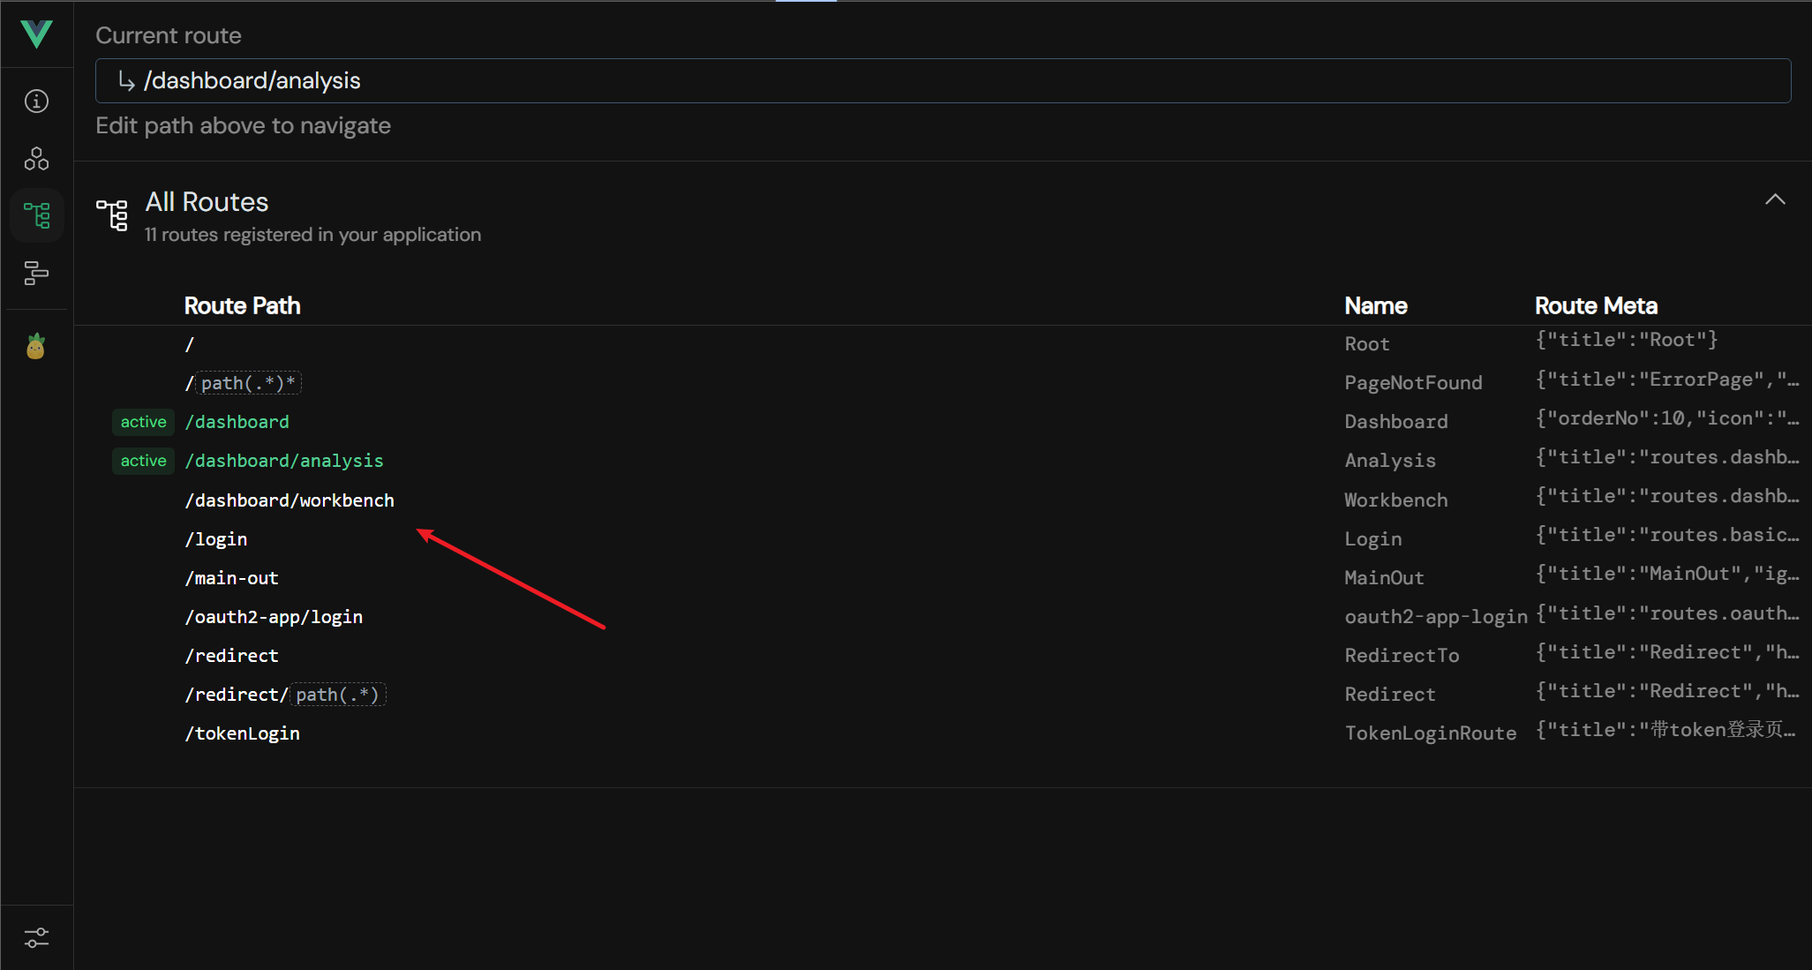
Task: Click the All Routes heading
Action: pyautogui.click(x=207, y=202)
